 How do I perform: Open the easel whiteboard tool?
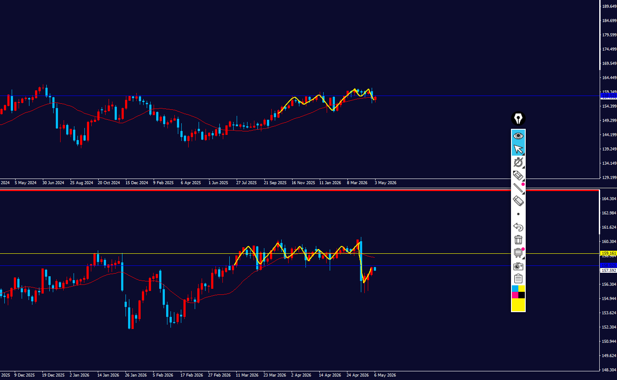(x=518, y=253)
